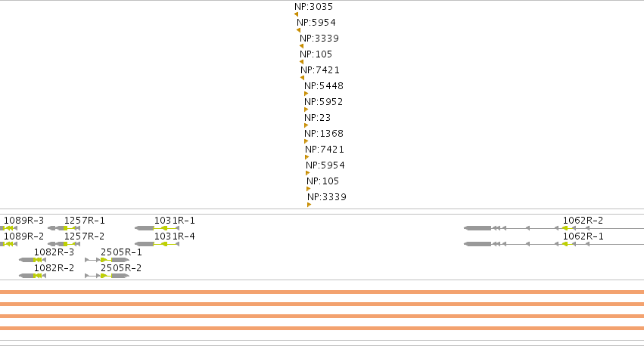Viewport: 644px width, 346px height.
Task: Click the right-pointing arrow beneath NP:5448
Action: [306, 94]
